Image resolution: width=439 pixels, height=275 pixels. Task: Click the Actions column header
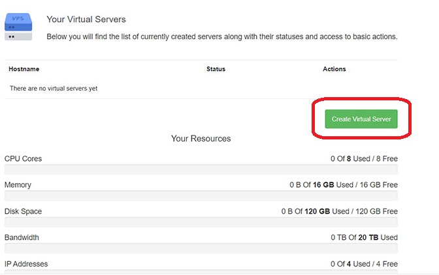click(x=334, y=69)
